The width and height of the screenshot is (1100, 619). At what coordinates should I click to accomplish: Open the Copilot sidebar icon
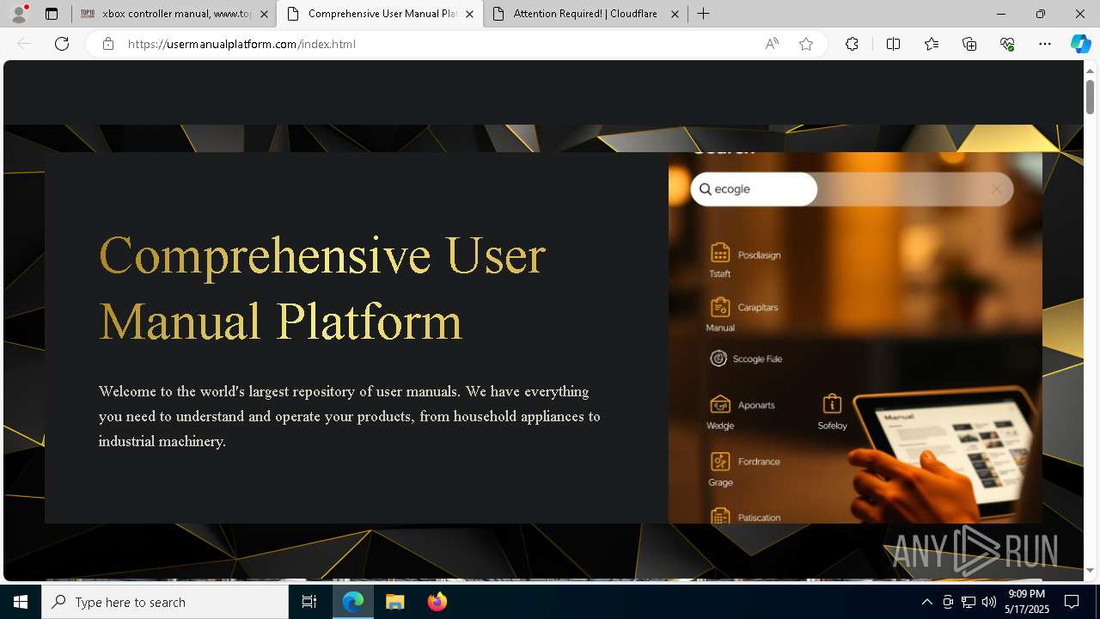[x=1080, y=44]
